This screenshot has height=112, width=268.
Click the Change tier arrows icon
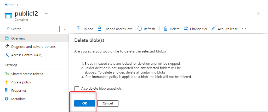pos(186,29)
